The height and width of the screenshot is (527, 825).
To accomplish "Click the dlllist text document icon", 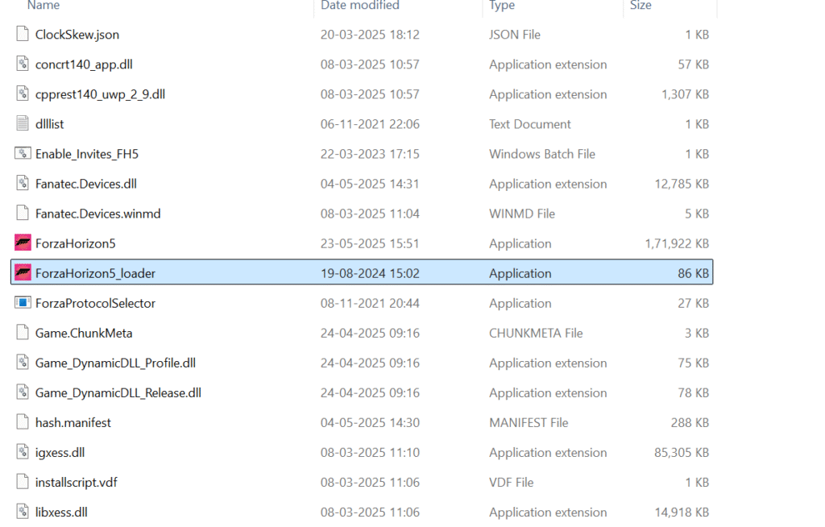I will tap(22, 123).
